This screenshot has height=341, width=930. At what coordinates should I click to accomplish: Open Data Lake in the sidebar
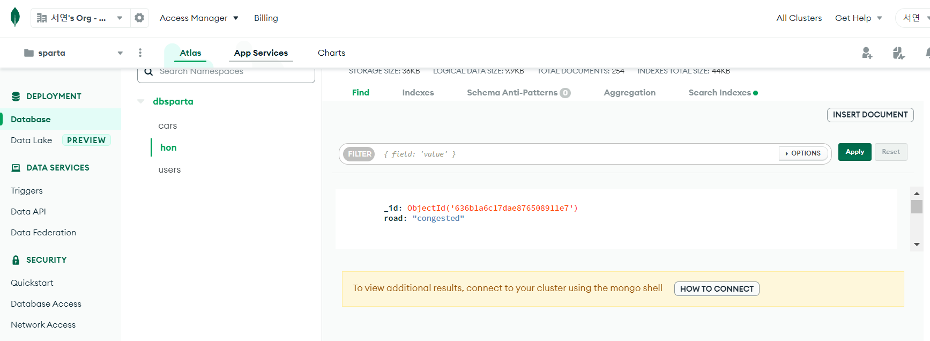32,140
